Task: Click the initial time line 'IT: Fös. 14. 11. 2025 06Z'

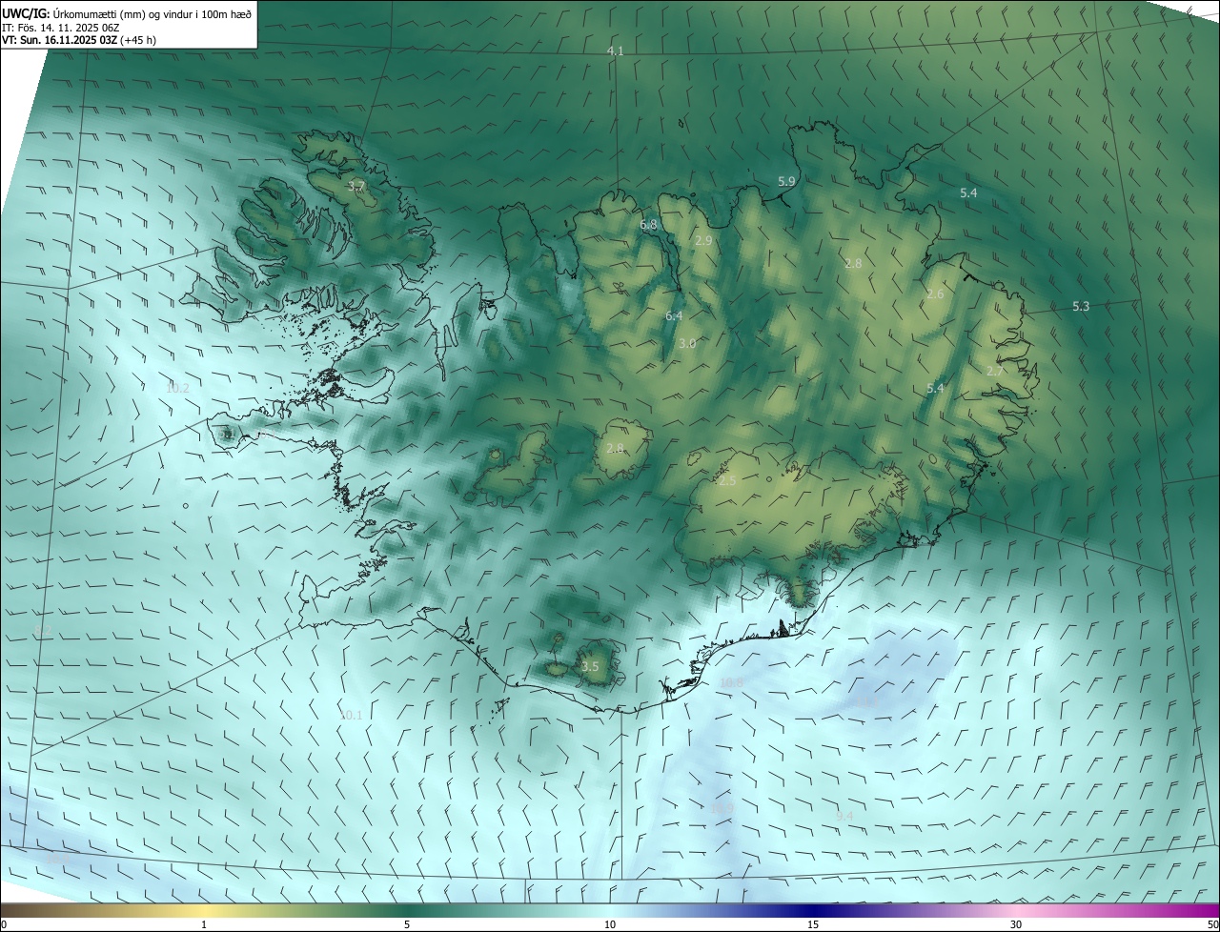Action: coord(61,28)
